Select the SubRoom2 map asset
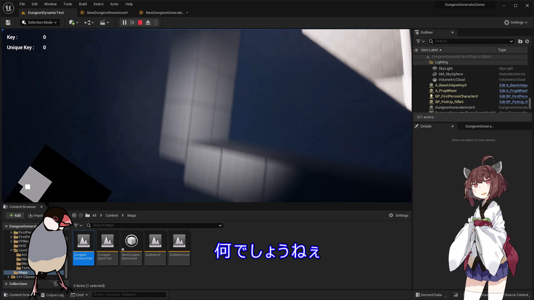 (155, 248)
